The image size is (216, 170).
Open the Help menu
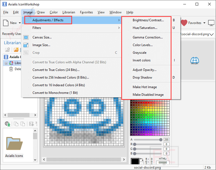[130, 12]
